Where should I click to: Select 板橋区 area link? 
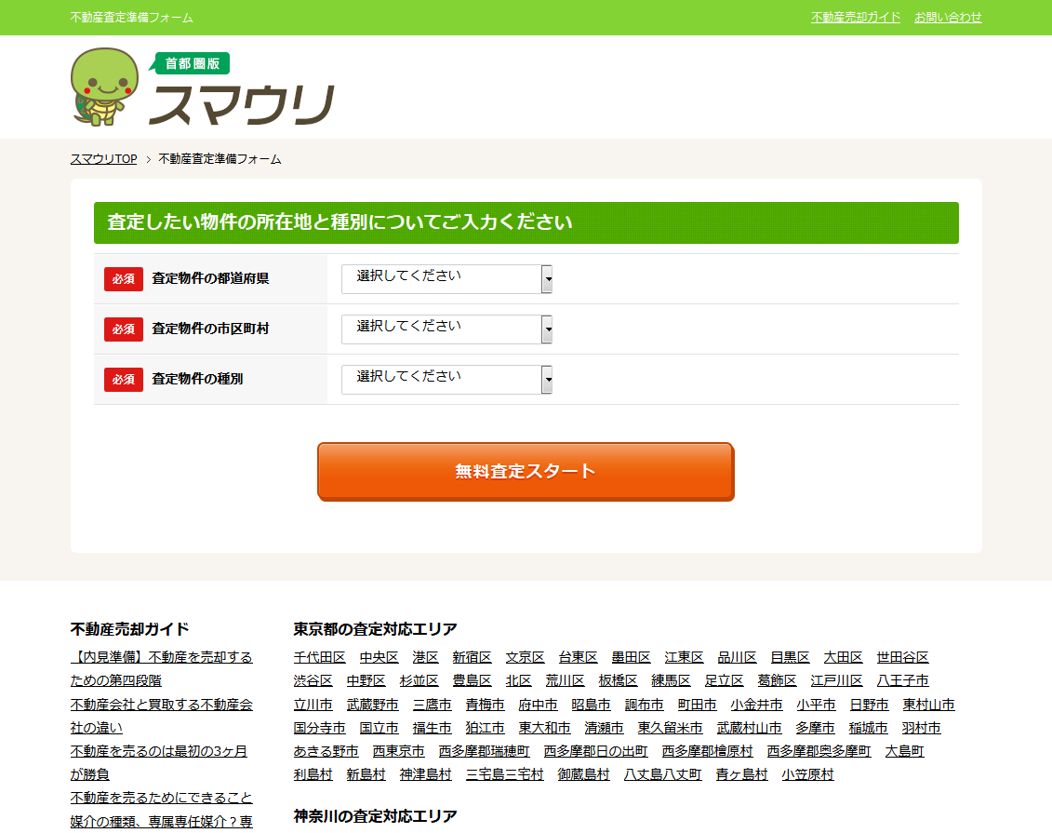(618, 680)
